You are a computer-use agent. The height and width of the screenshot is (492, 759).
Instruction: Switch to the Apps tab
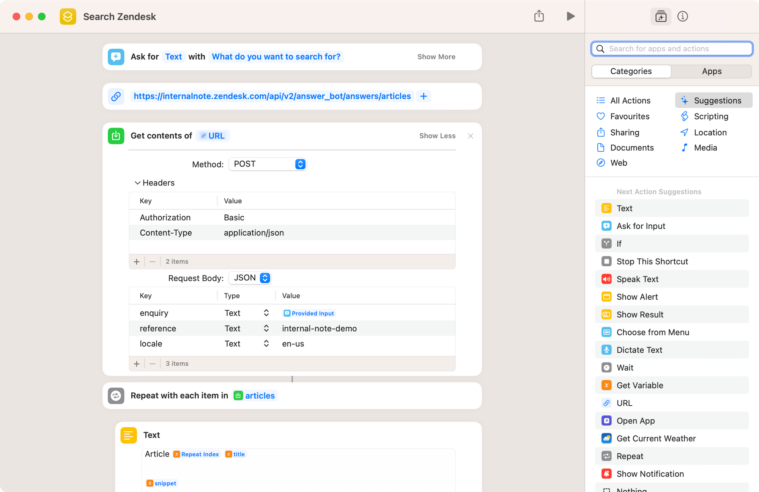(712, 71)
